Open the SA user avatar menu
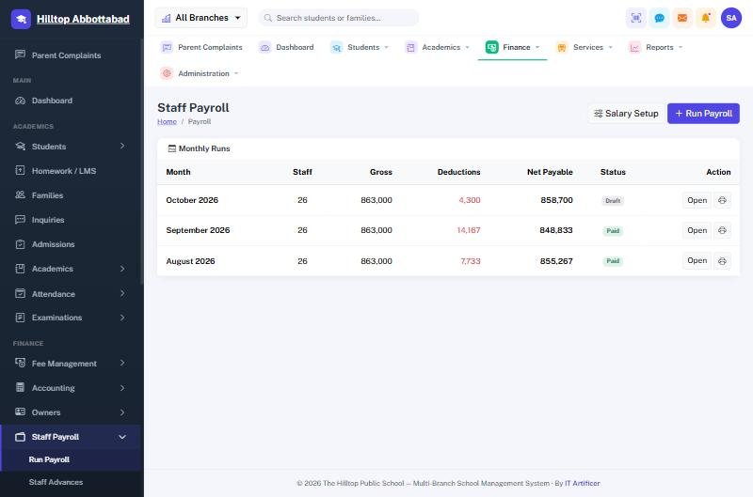Viewport: 753px width, 497px height. (x=731, y=18)
